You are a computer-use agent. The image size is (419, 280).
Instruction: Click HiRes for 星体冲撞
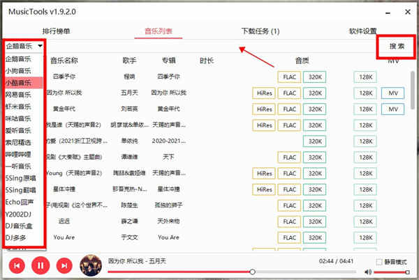264,189
